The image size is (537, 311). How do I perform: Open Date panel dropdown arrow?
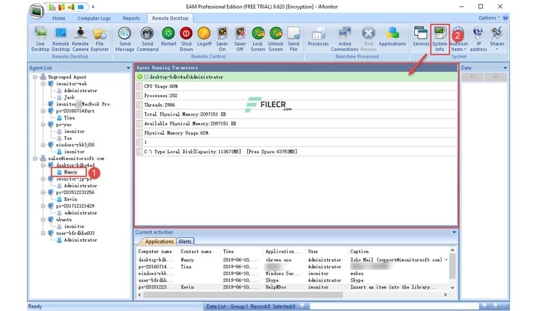tap(505, 68)
